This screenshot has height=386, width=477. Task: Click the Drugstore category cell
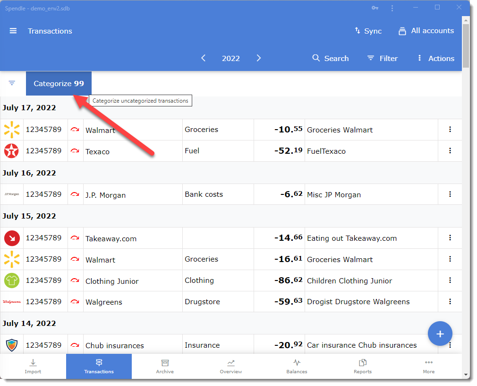coord(218,302)
